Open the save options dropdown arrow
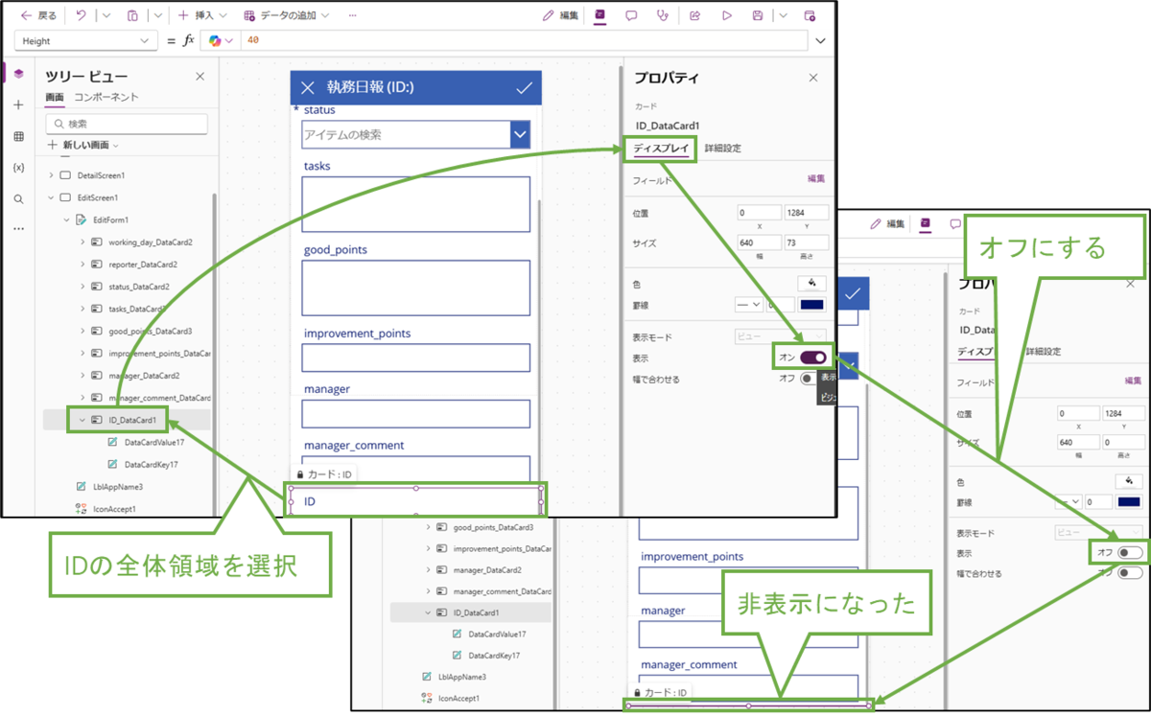 click(783, 15)
